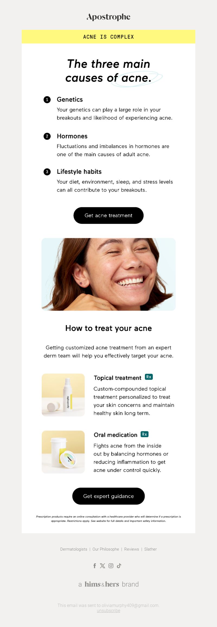
Task: Click the hims & hers brand logo
Action: (108, 584)
